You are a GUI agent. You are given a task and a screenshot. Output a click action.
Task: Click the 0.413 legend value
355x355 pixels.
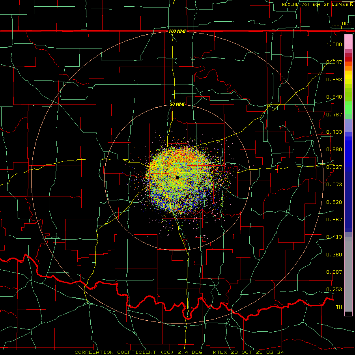pos(334,237)
